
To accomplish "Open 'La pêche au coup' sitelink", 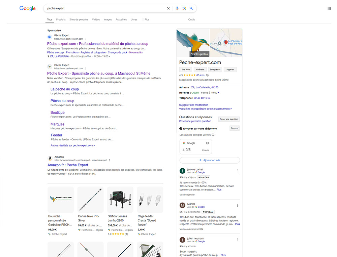I will [65, 89].
